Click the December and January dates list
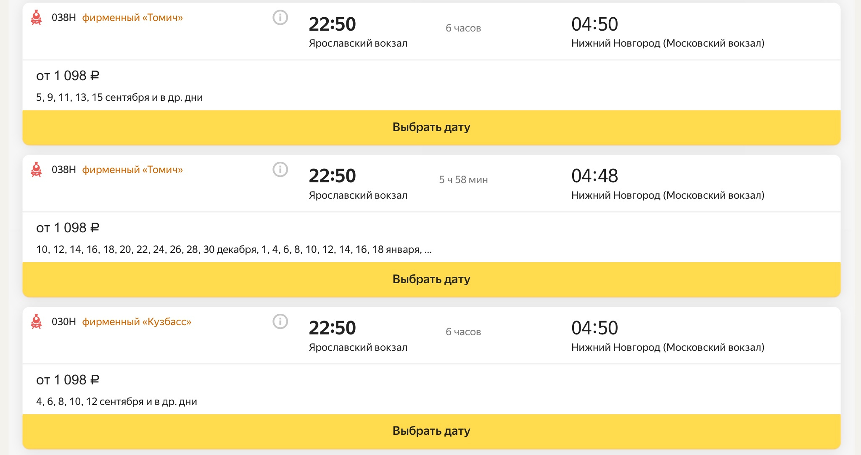Viewport: 861px width, 455px height. point(234,250)
